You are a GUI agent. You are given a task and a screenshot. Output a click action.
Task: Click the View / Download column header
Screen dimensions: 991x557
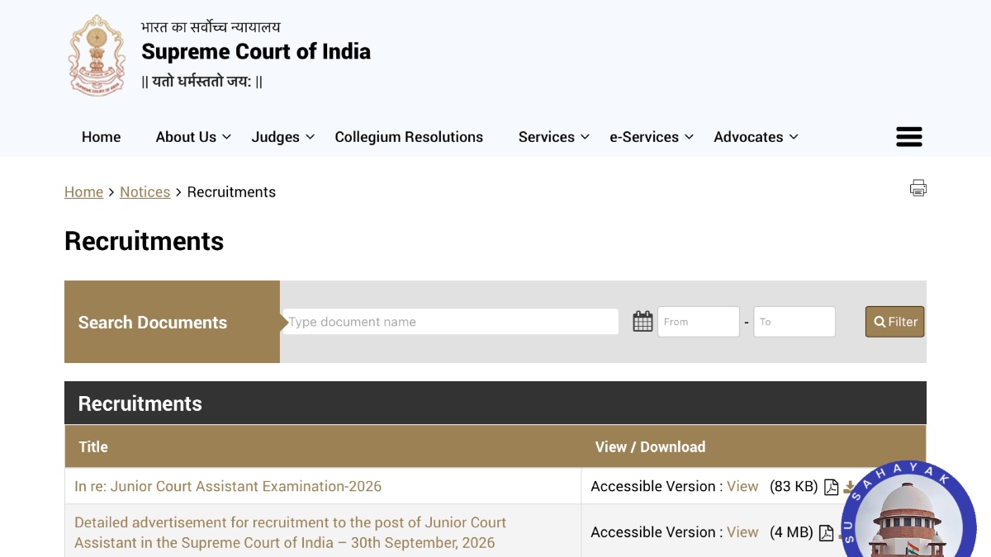coord(650,447)
